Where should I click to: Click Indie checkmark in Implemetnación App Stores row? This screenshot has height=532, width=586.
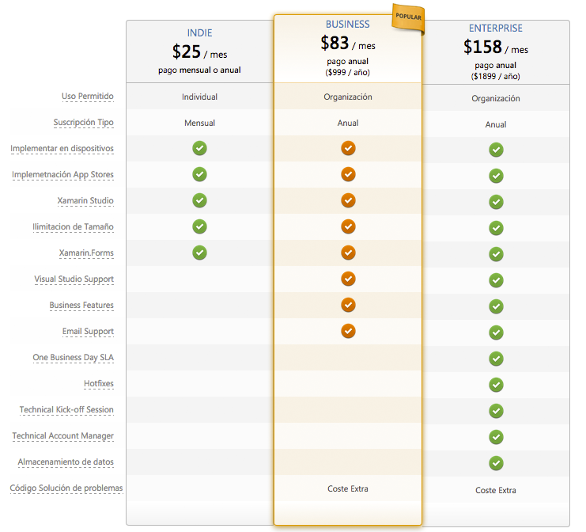199,174
